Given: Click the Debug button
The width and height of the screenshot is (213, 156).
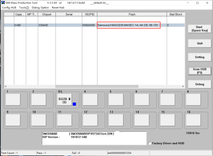Looking at the screenshot, I should point(200,84).
